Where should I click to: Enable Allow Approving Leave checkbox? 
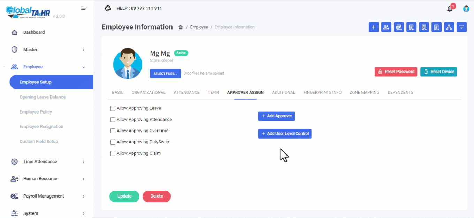(113, 108)
